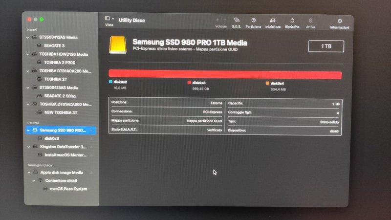Click the 634,4 MB size label
391x220 pixels.
click(x=278, y=89)
